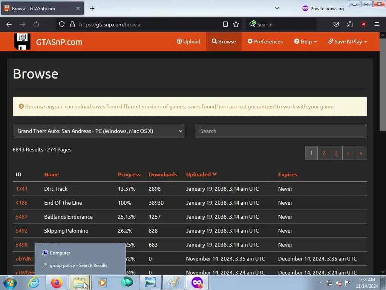Select pagination page 1

tap(311, 153)
